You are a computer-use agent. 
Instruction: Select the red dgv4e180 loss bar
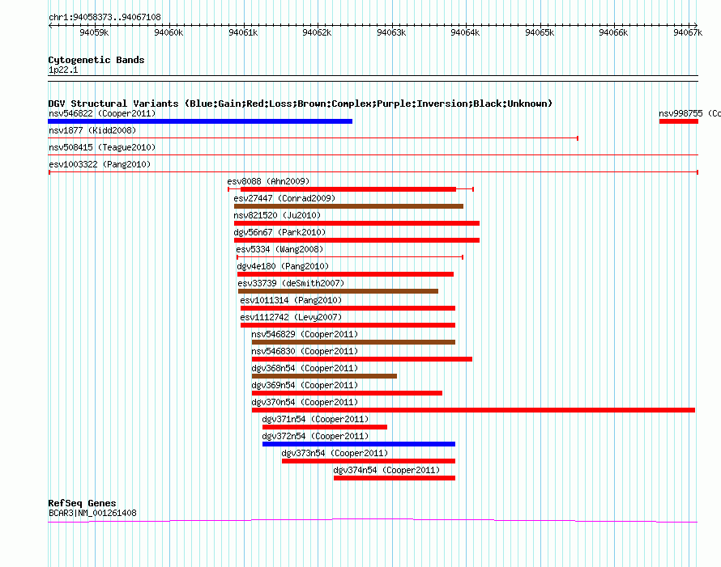click(x=345, y=274)
